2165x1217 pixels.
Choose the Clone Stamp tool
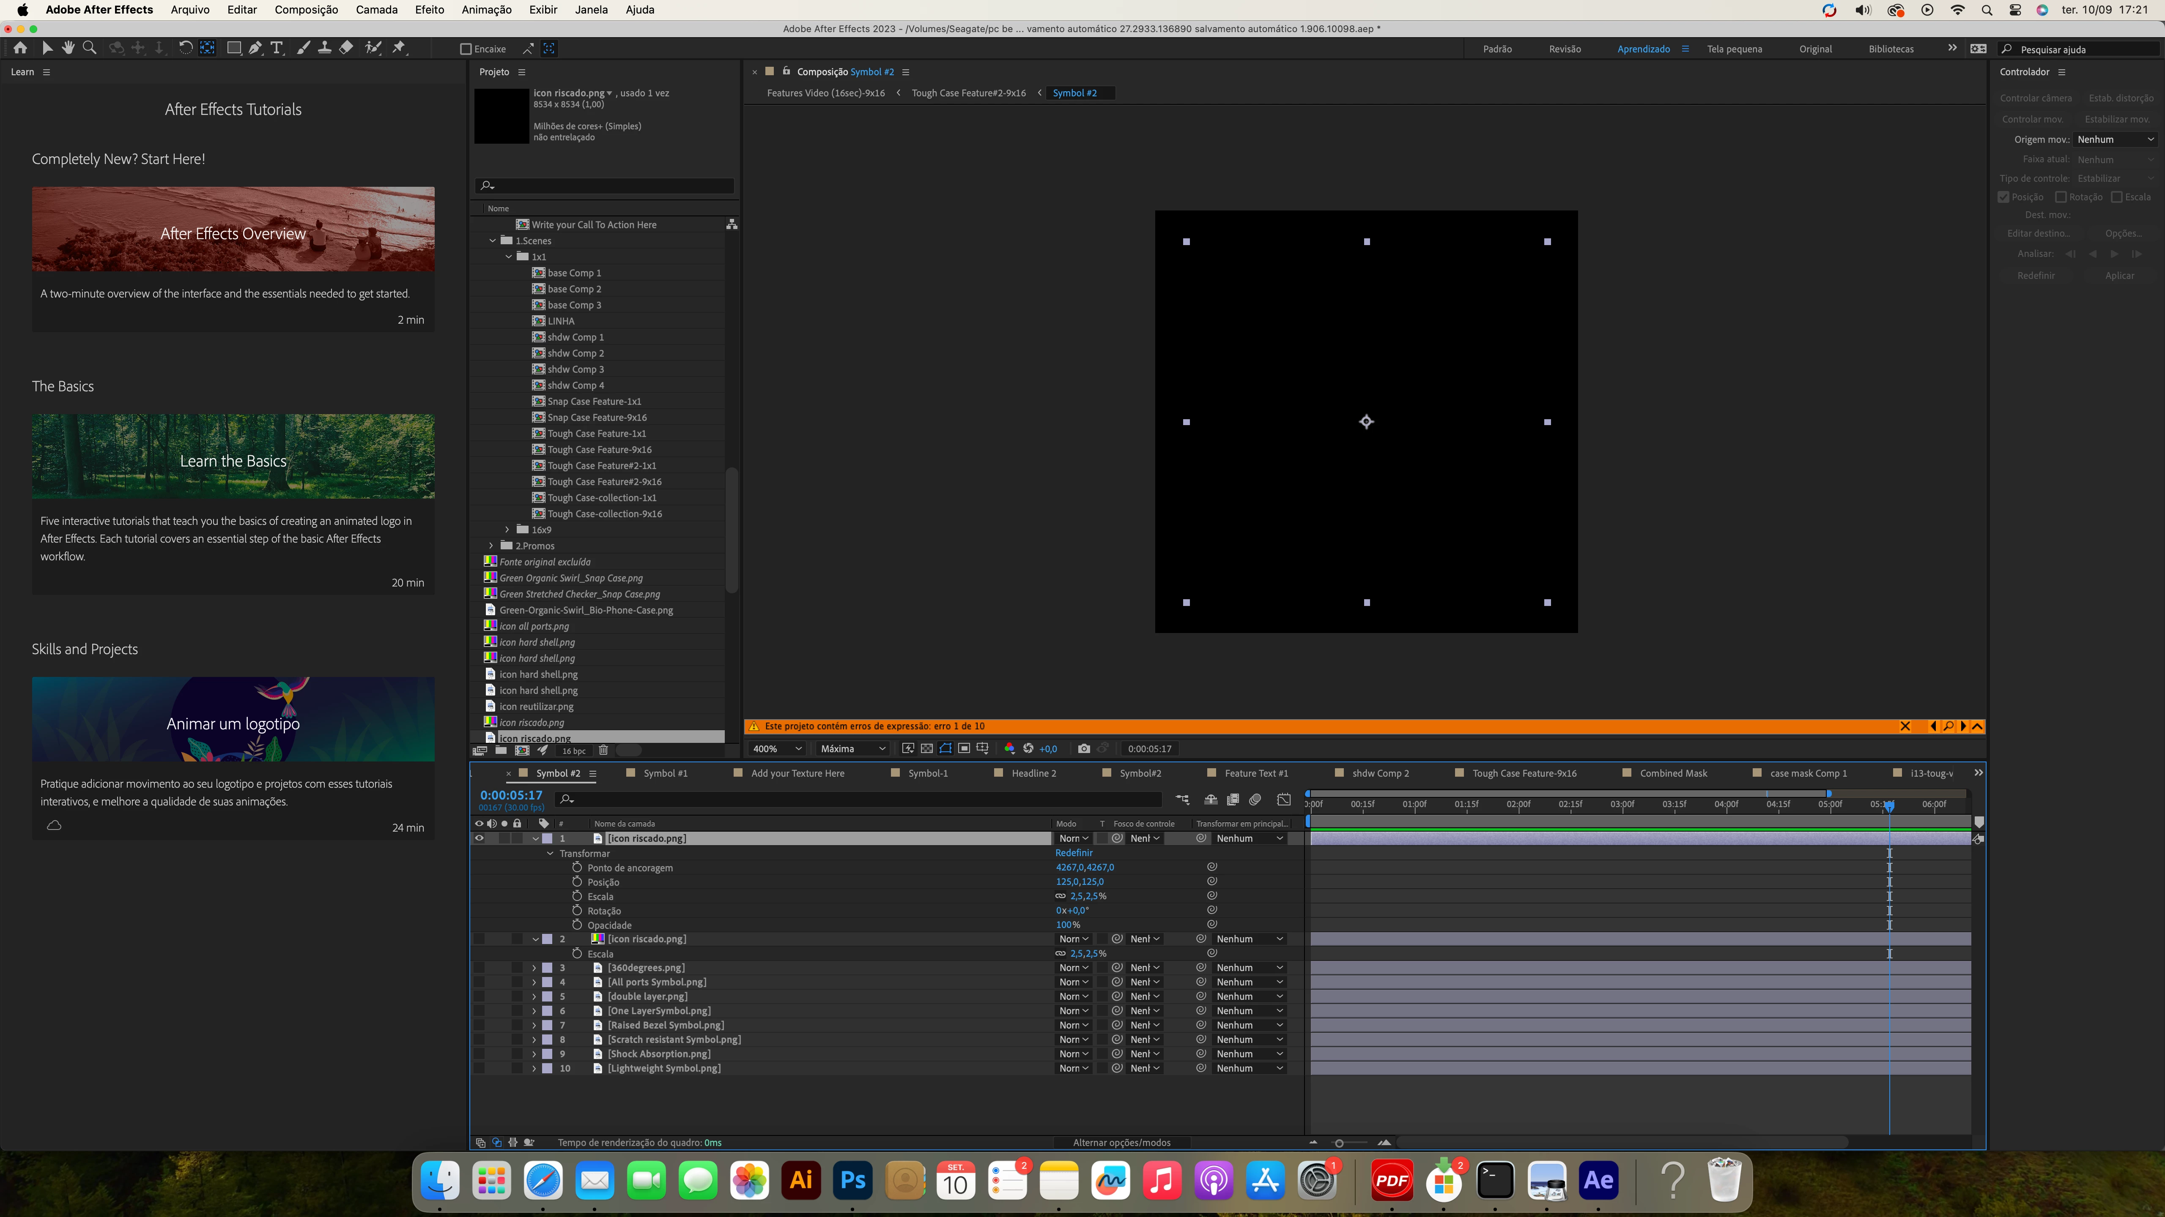(324, 48)
